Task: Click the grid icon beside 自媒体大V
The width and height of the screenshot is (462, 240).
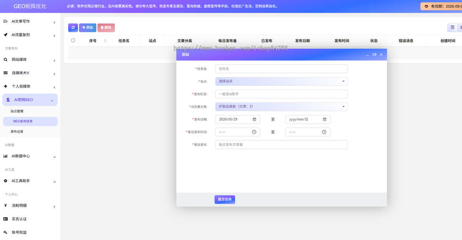Action: click(5, 73)
